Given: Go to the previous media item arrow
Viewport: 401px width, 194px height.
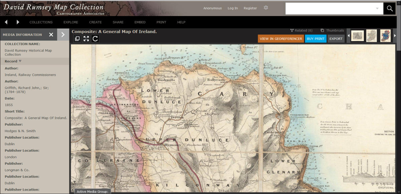Looking at the screenshot, I should (x=6, y=22).
